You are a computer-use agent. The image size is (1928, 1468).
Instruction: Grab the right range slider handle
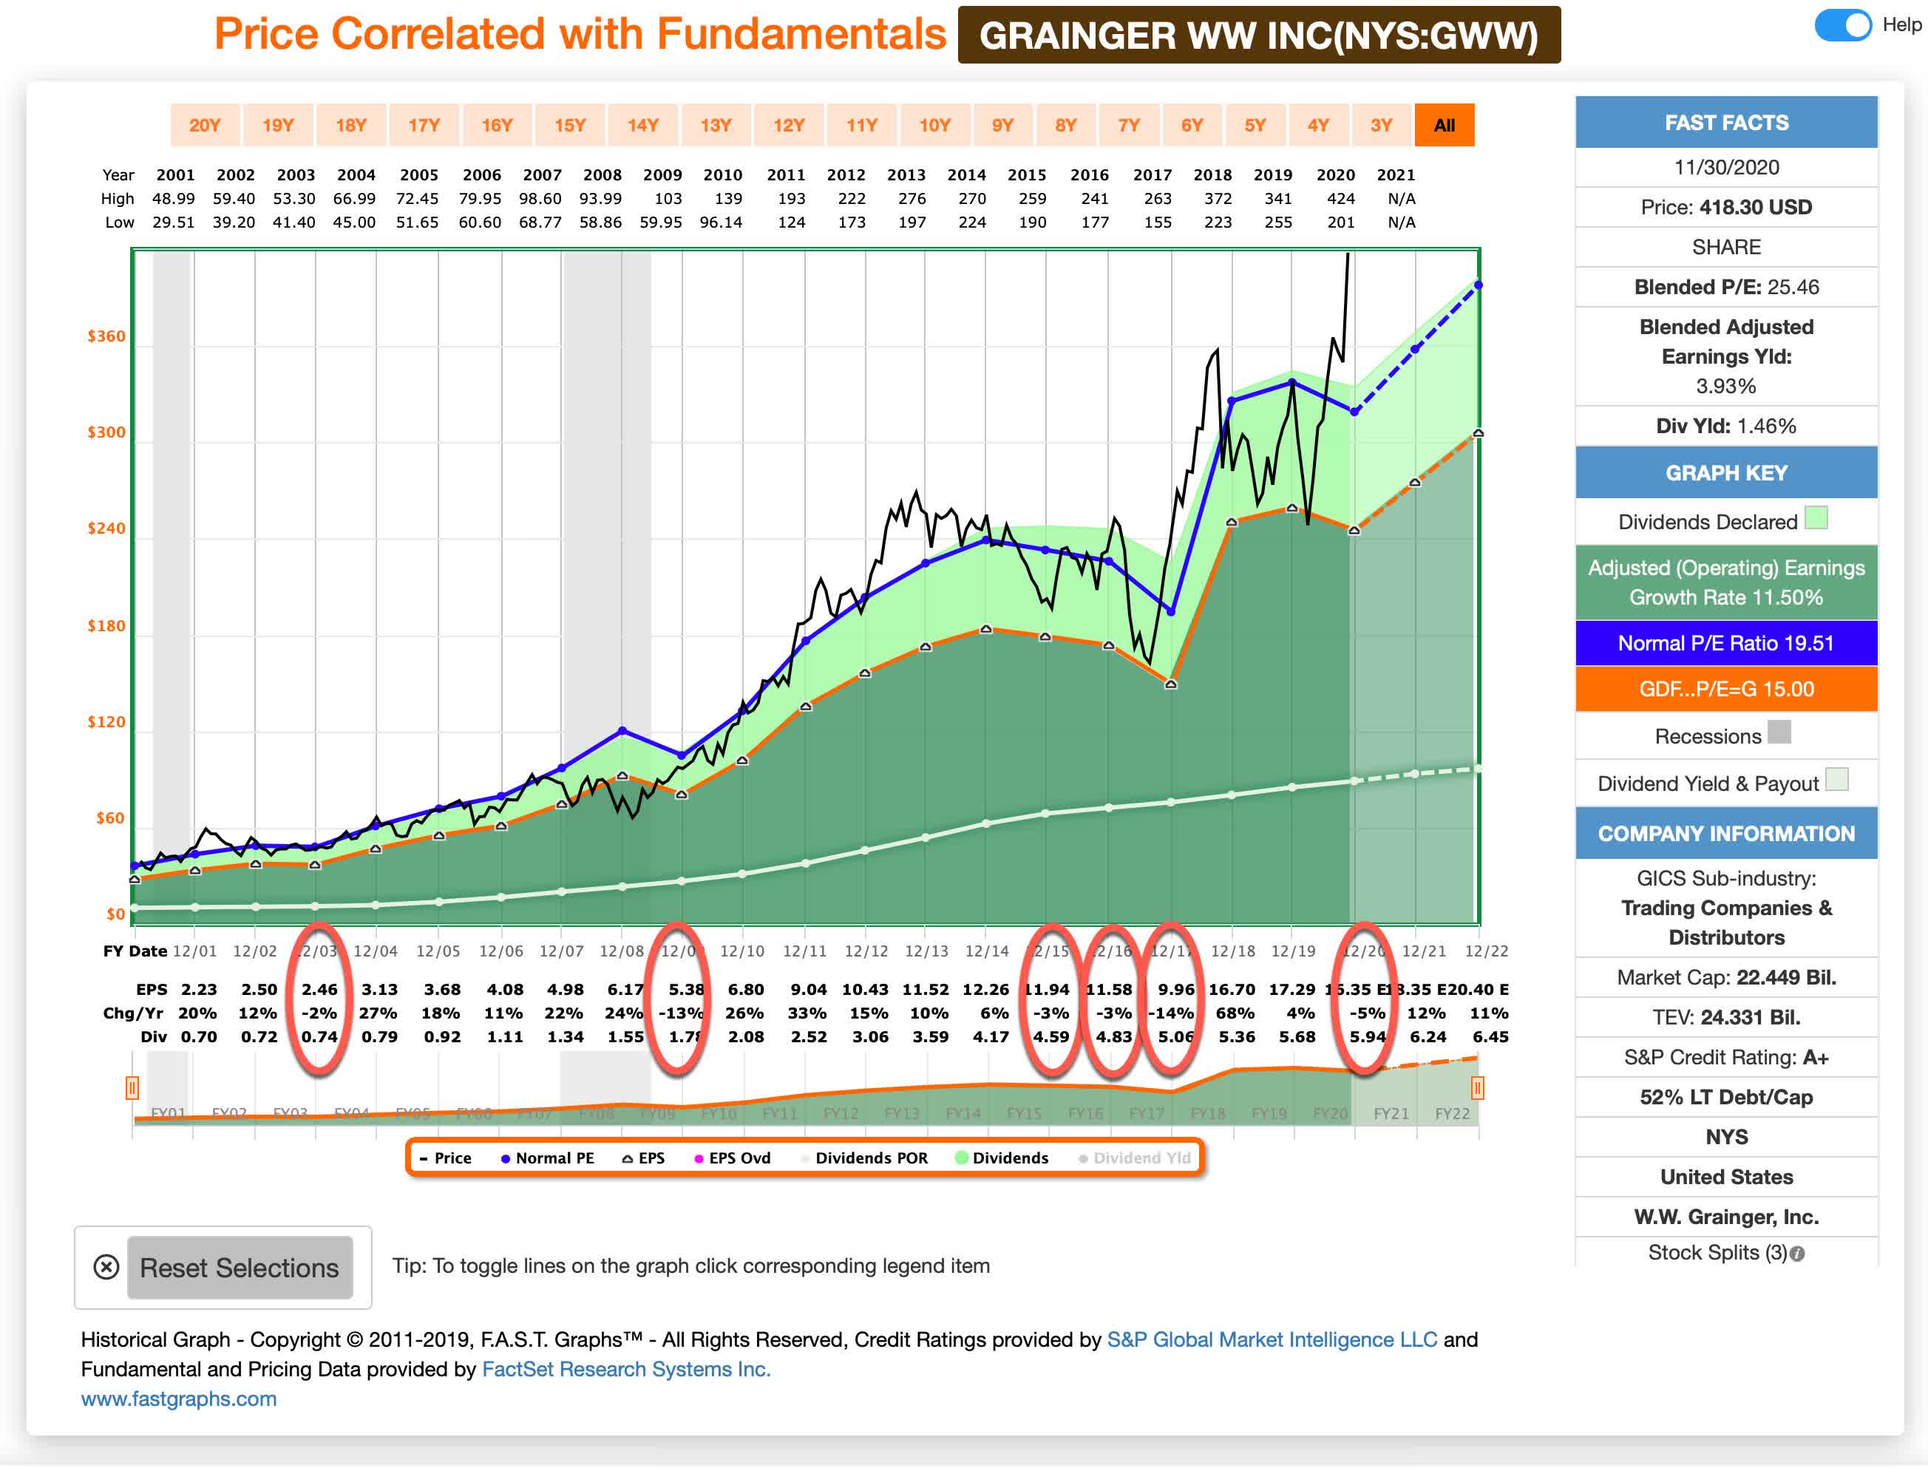click(1477, 1088)
